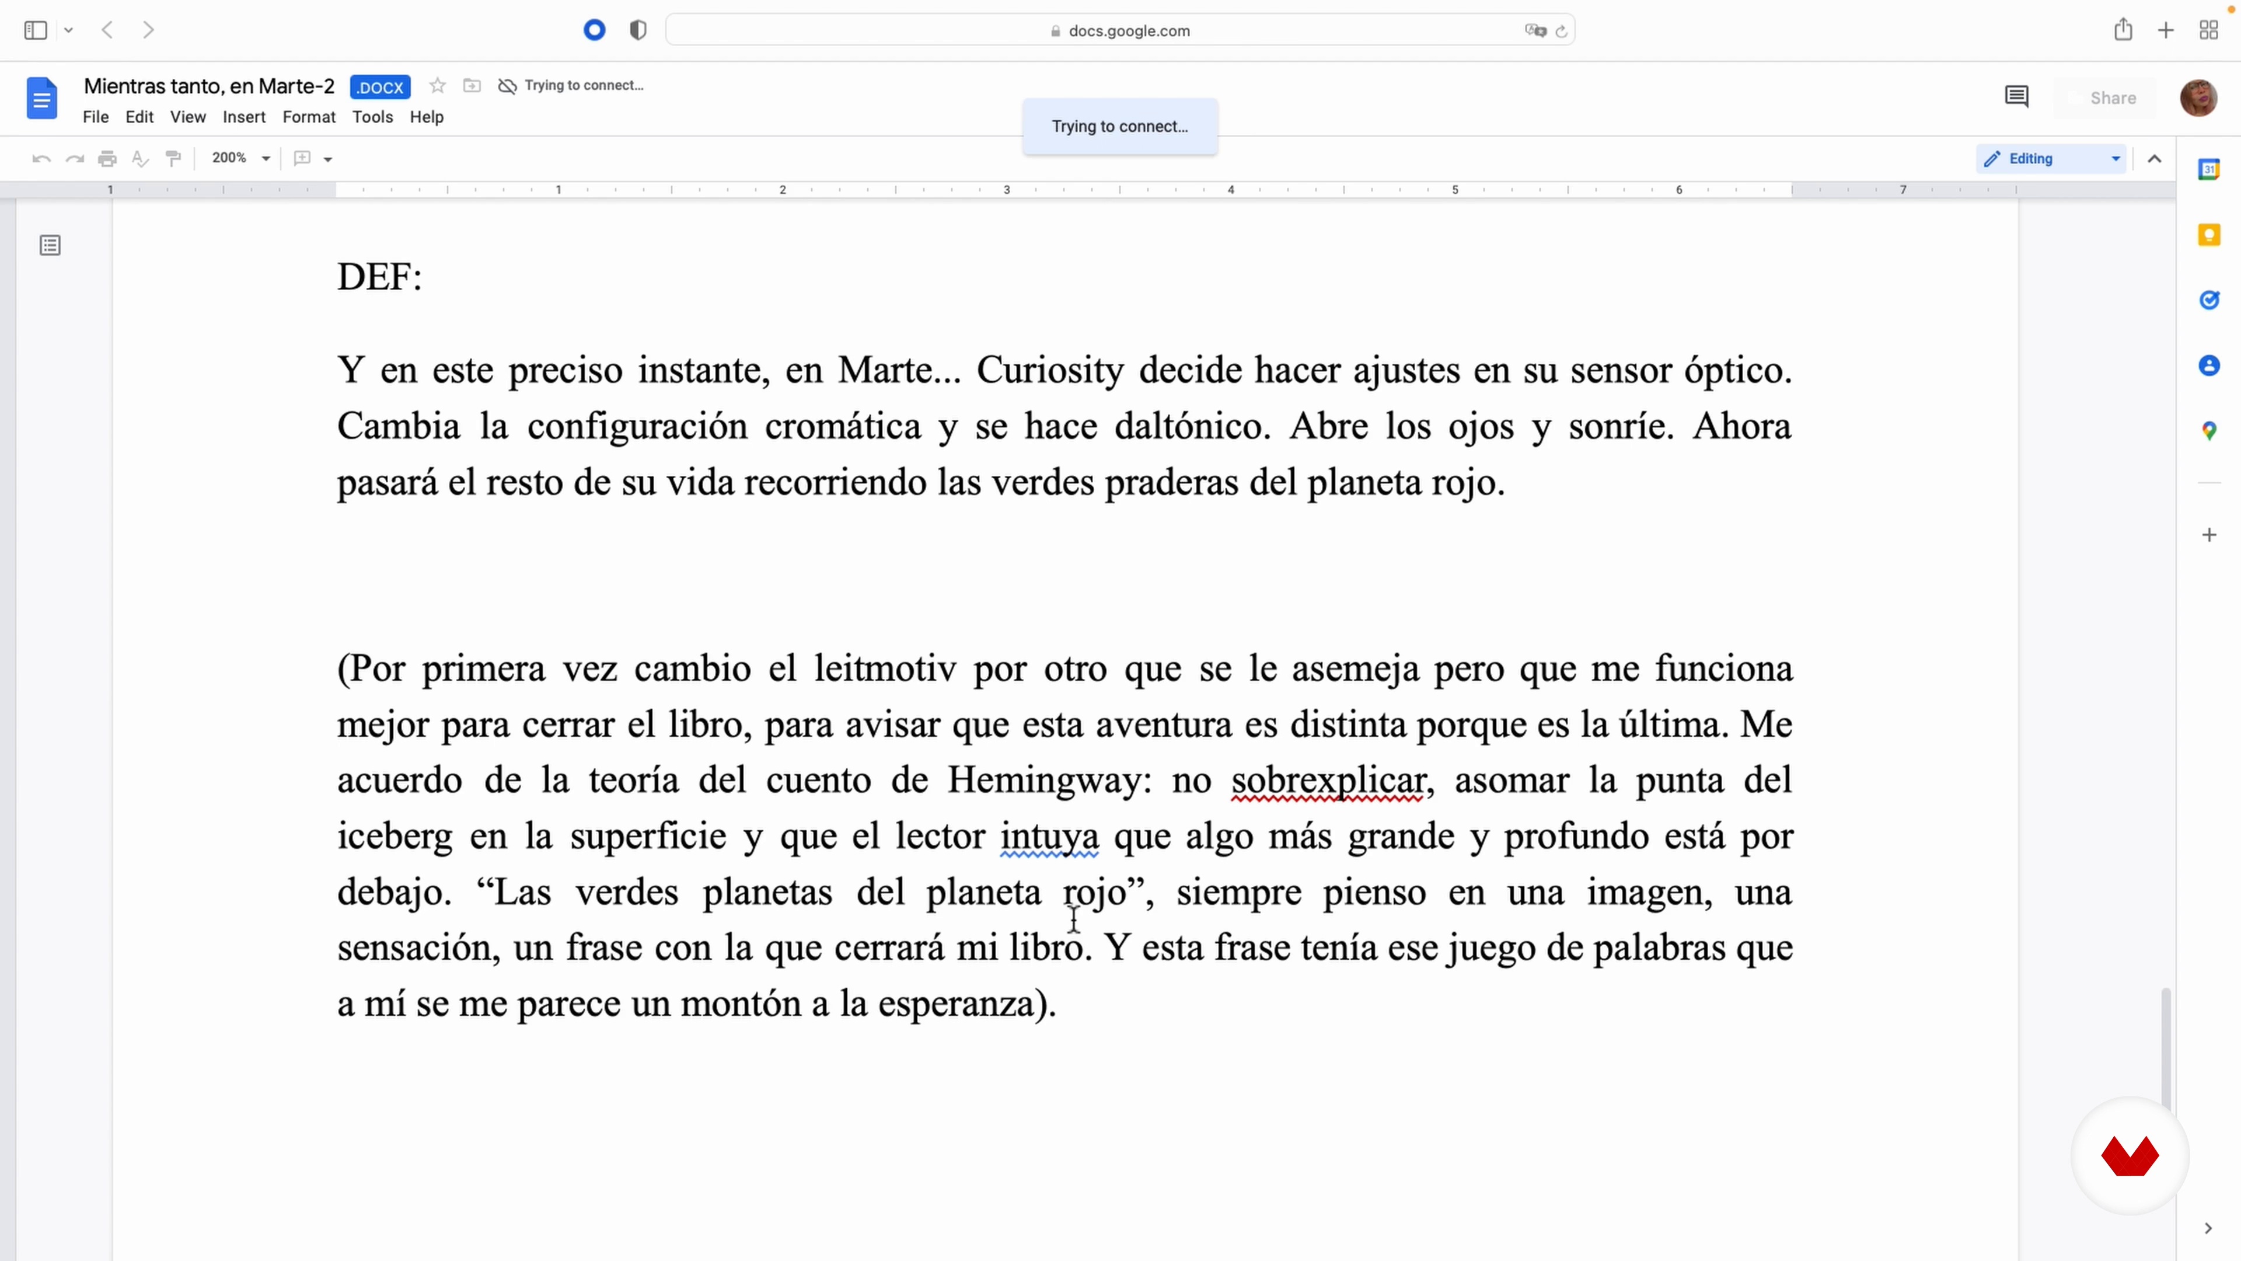Click the misspelled word sobrexplicar
This screenshot has height=1261, width=2241.
(1328, 781)
